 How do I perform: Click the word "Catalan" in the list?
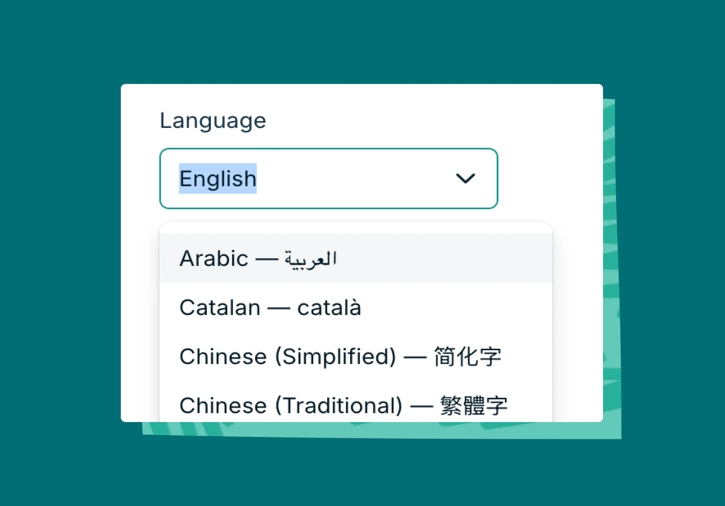point(220,308)
